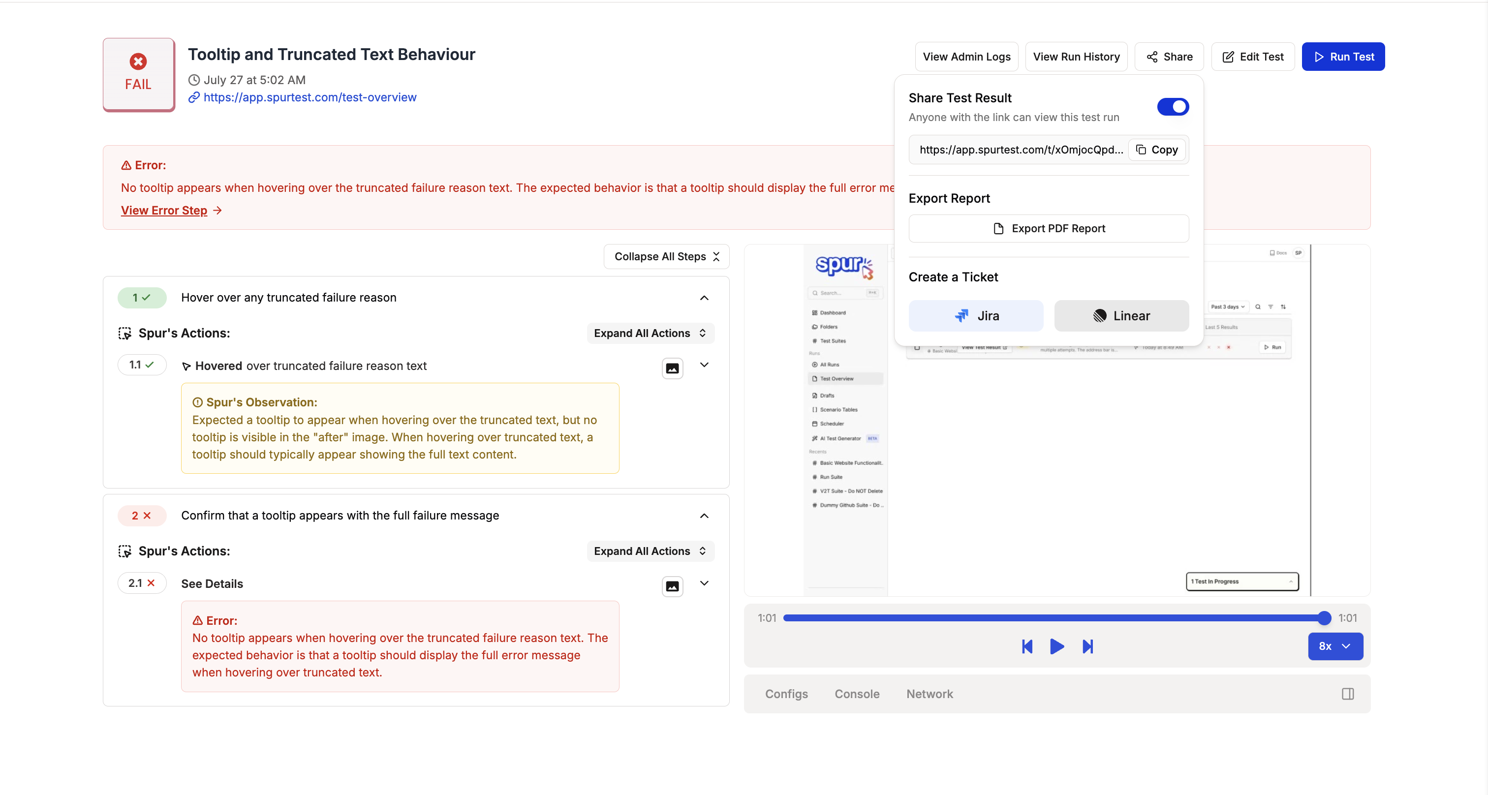Create a Linear ticket

click(x=1121, y=316)
